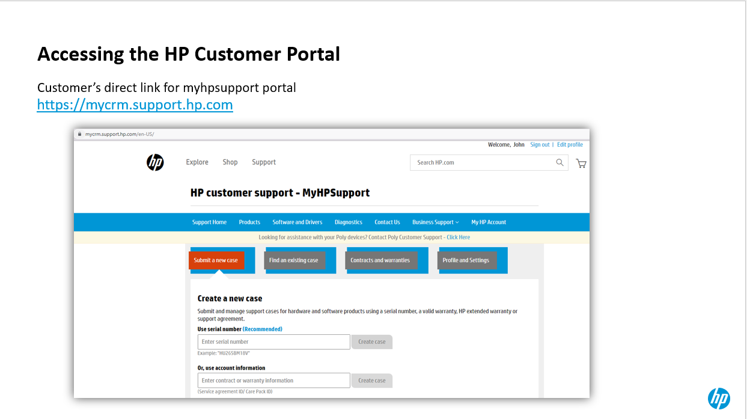Click Shop in the top navigation

(x=230, y=162)
